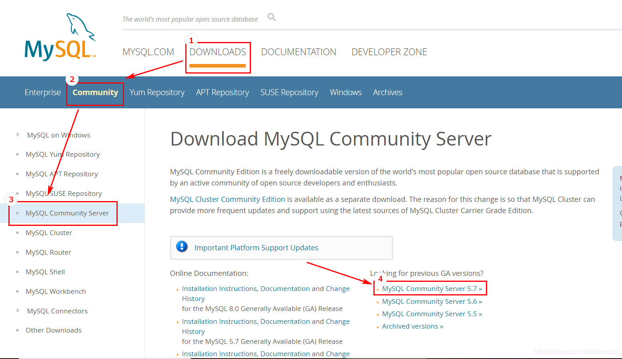Expand the MySQL Connectors sidebar entry

tap(57, 311)
